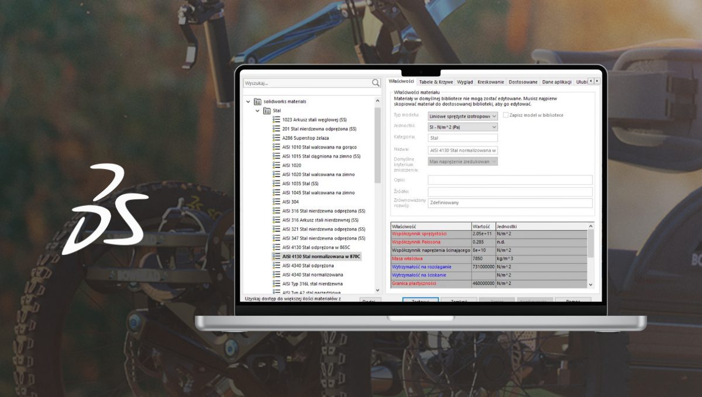
Task: Click the Masa właściwa property cell
Action: (x=431, y=258)
